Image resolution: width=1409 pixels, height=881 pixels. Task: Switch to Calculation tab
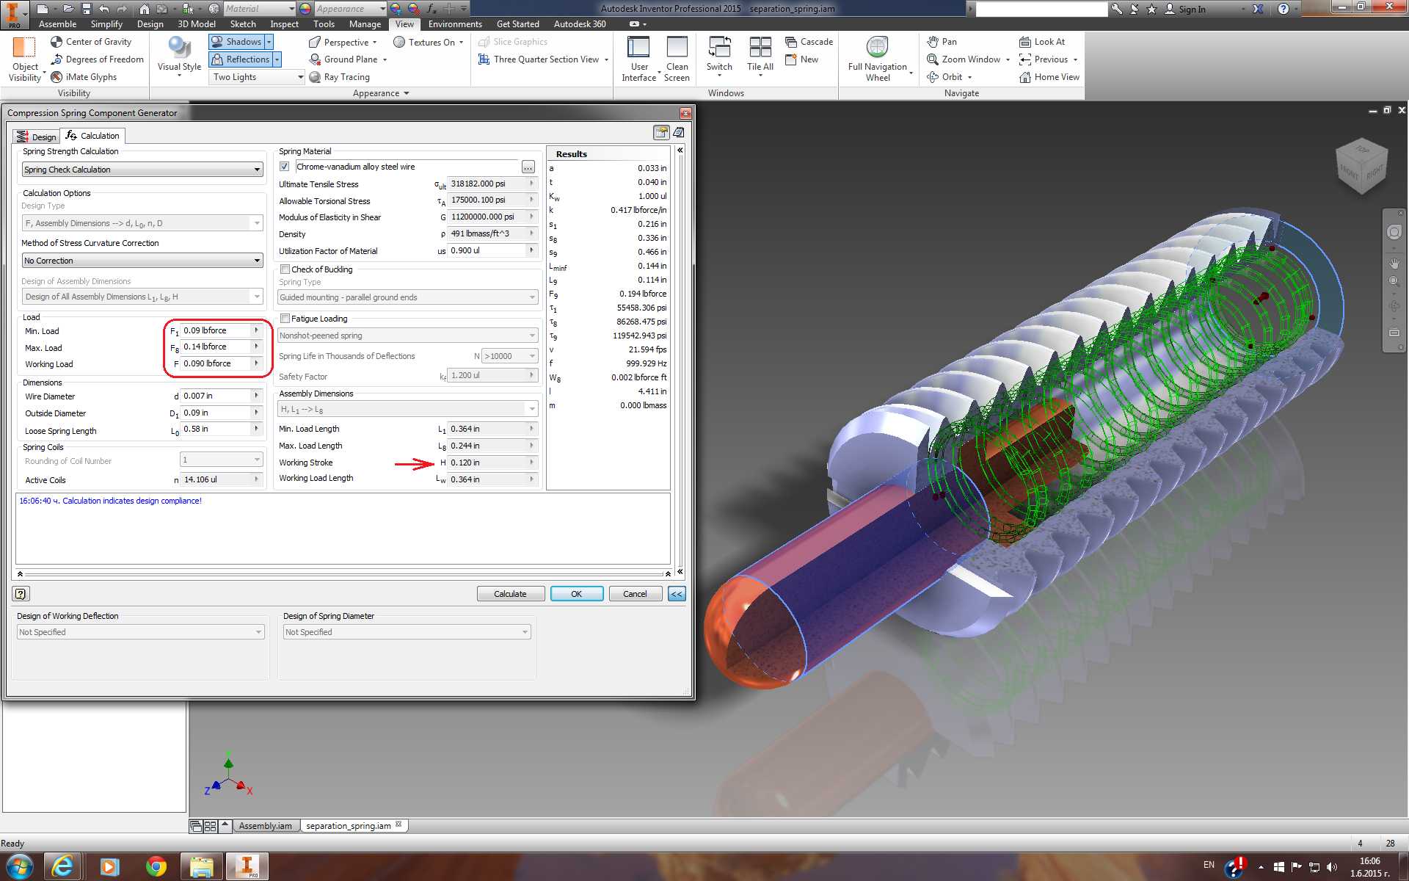point(92,136)
